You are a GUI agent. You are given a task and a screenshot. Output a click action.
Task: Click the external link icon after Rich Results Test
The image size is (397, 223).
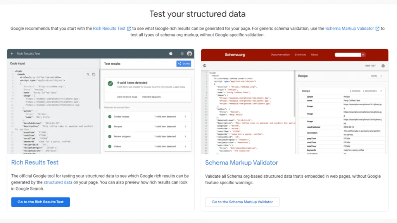pos(129,29)
